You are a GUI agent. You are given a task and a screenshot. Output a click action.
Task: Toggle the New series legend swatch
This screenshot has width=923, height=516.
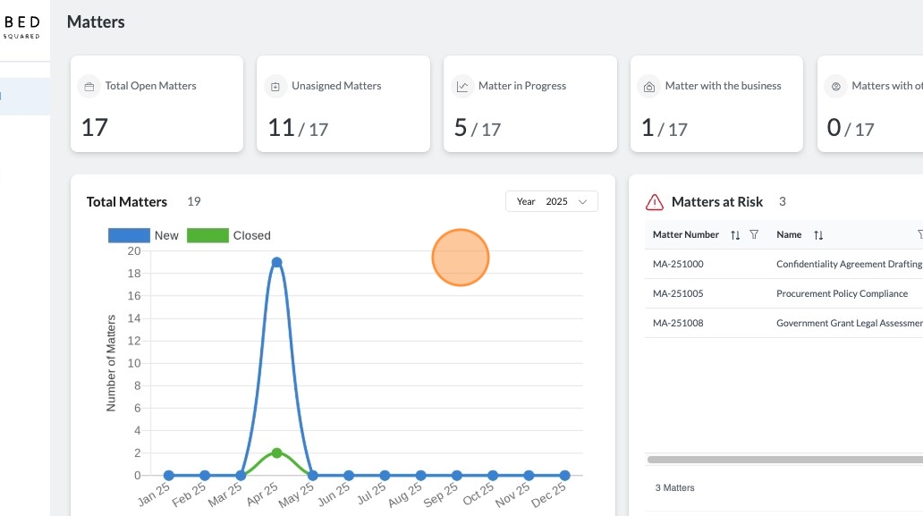[129, 235]
